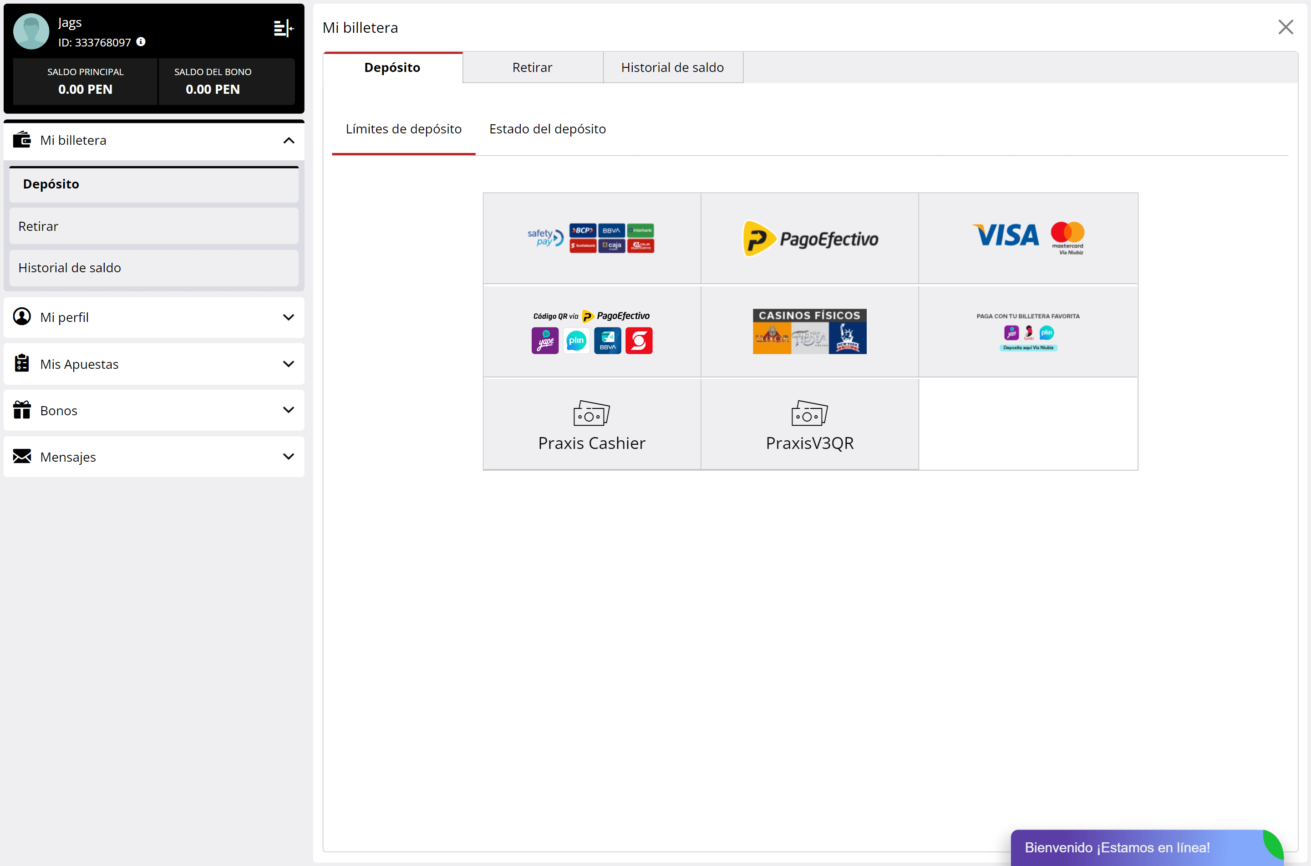Select Praxis Cashier payment method
The width and height of the screenshot is (1311, 866).
[x=592, y=424]
